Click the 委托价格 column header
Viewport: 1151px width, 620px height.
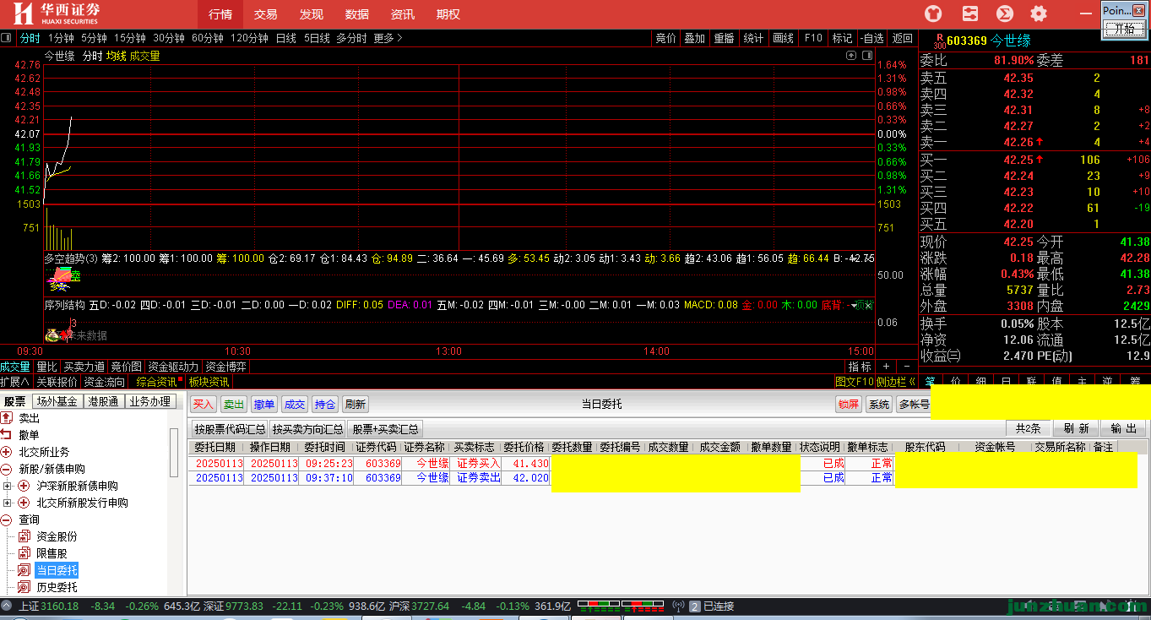point(524,447)
